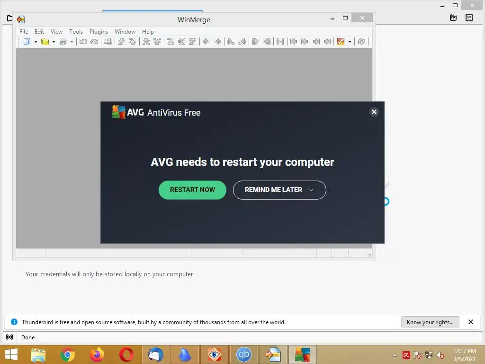Switch to Thunderbird in the taskbar

click(155, 355)
